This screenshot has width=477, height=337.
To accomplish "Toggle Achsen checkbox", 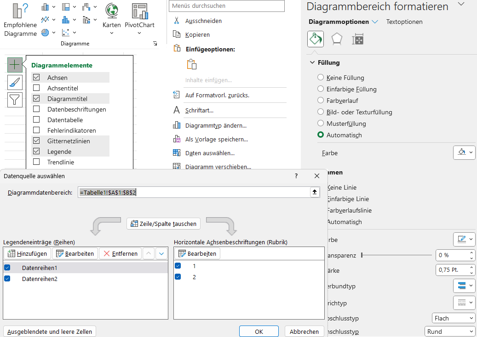I will pyautogui.click(x=36, y=78).
